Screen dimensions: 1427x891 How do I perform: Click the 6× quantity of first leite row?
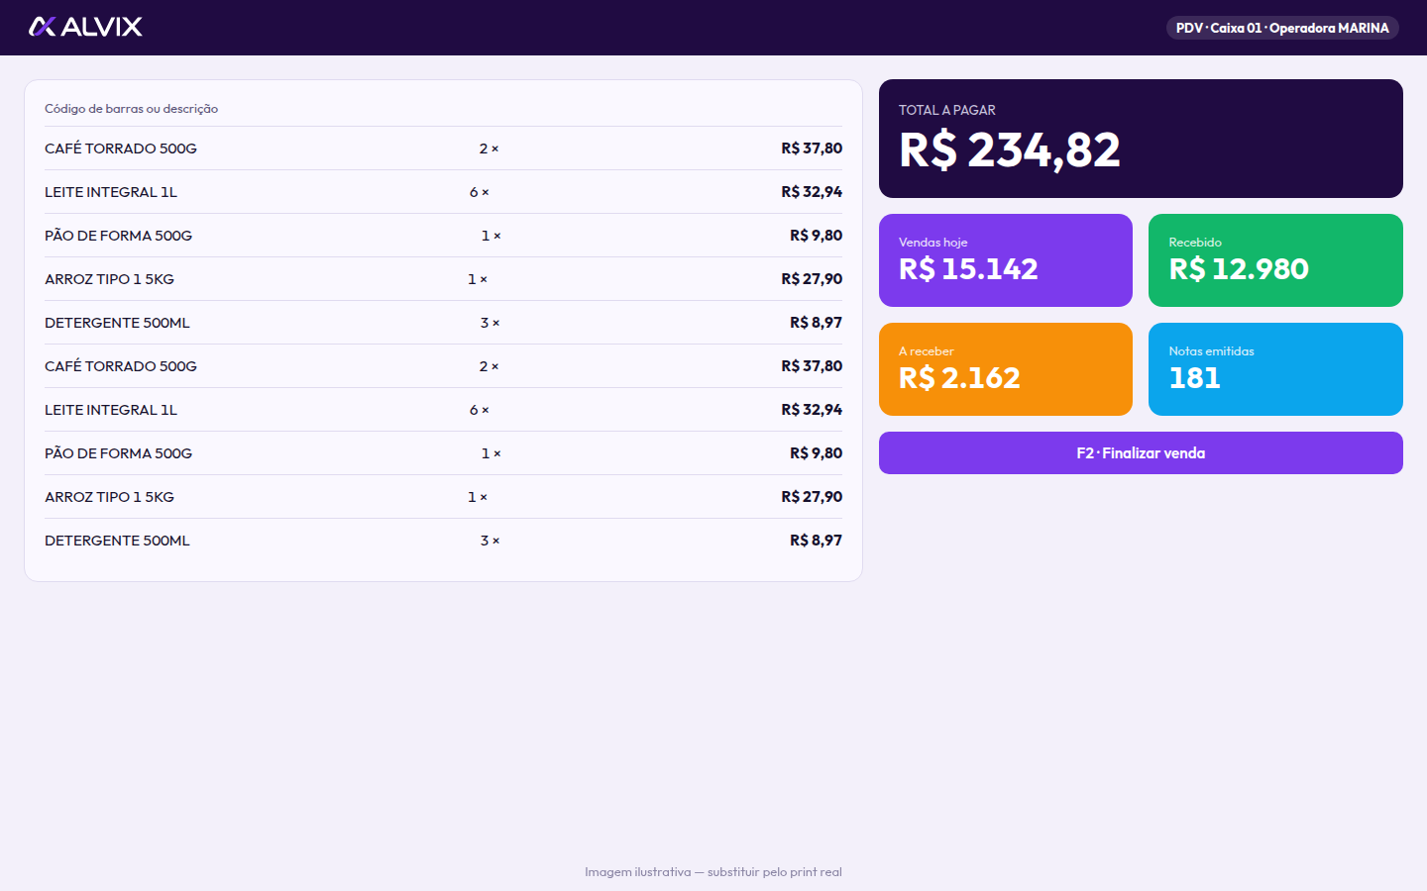pyautogui.click(x=480, y=192)
